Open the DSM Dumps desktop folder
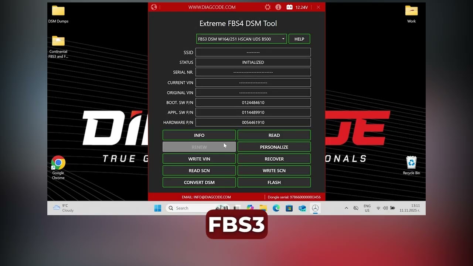 click(58, 14)
